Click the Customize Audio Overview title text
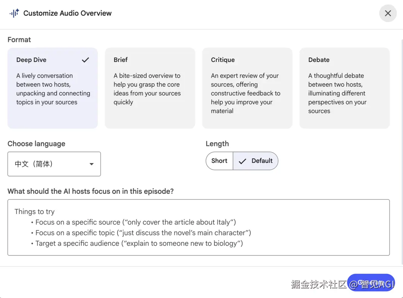The width and height of the screenshot is (403, 298). [68, 13]
